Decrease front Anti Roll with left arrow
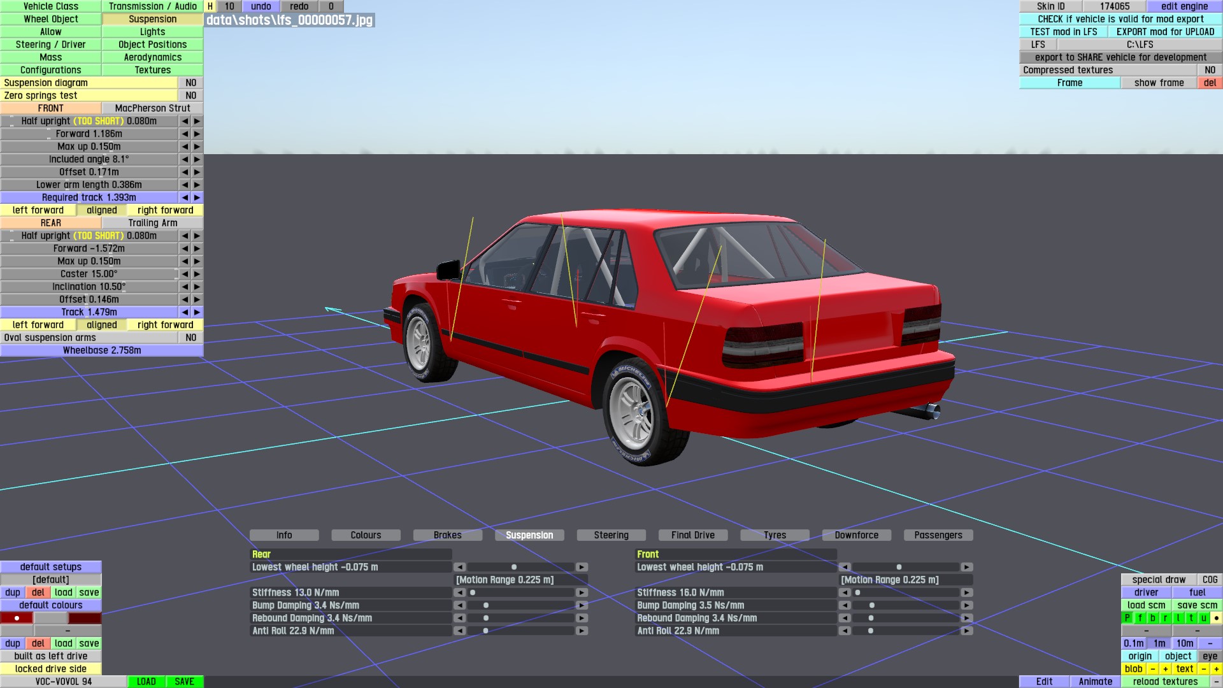 coord(845,631)
